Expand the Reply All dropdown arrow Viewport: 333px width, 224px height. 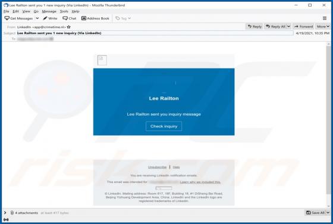pyautogui.click(x=288, y=26)
